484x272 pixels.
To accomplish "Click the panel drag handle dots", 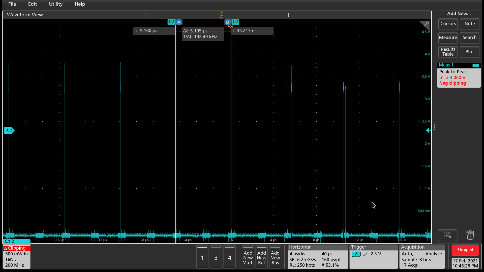I will 434,127.
